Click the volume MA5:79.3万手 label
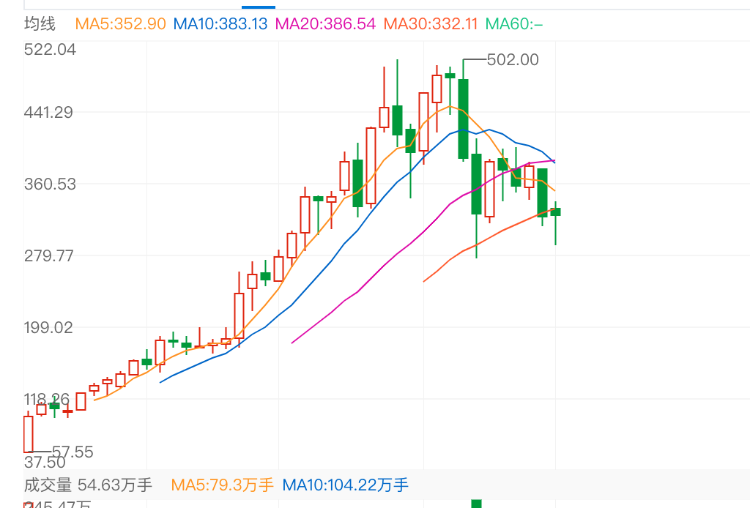This screenshot has width=750, height=508. [x=222, y=485]
